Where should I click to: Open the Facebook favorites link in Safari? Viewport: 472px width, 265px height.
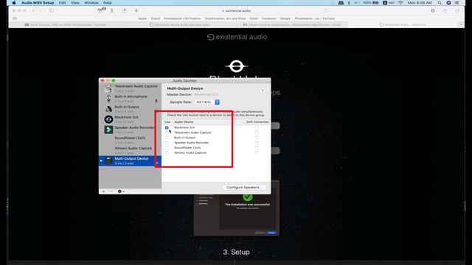pyautogui.click(x=268, y=18)
